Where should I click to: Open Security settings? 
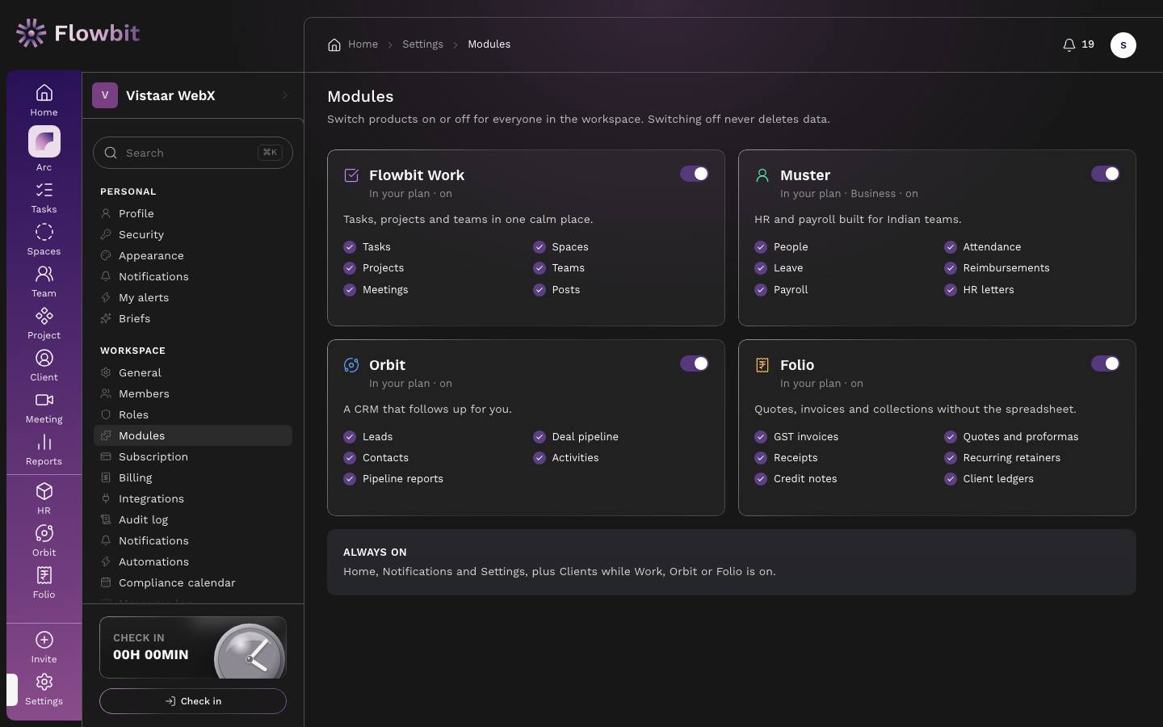(x=193, y=234)
